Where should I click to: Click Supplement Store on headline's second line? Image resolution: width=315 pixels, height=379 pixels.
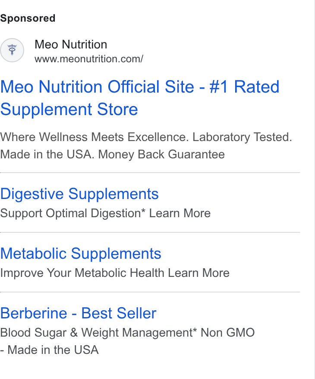pos(69,109)
